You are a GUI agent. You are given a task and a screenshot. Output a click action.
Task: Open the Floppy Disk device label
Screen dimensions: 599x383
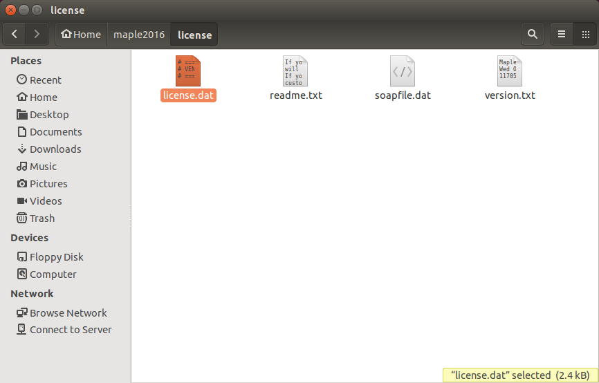tap(57, 257)
